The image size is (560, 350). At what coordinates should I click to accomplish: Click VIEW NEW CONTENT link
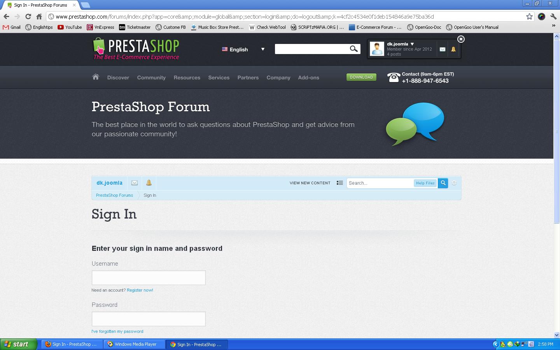(x=310, y=183)
